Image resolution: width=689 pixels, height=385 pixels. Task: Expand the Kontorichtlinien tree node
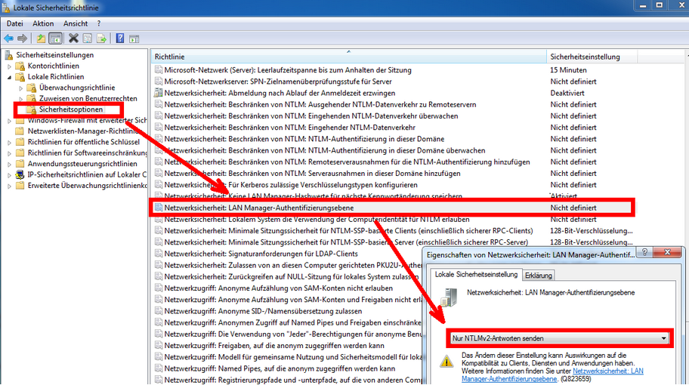[x=9, y=66]
